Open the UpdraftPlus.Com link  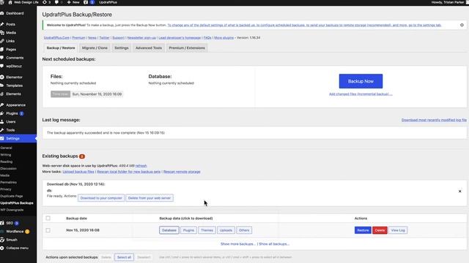point(56,37)
